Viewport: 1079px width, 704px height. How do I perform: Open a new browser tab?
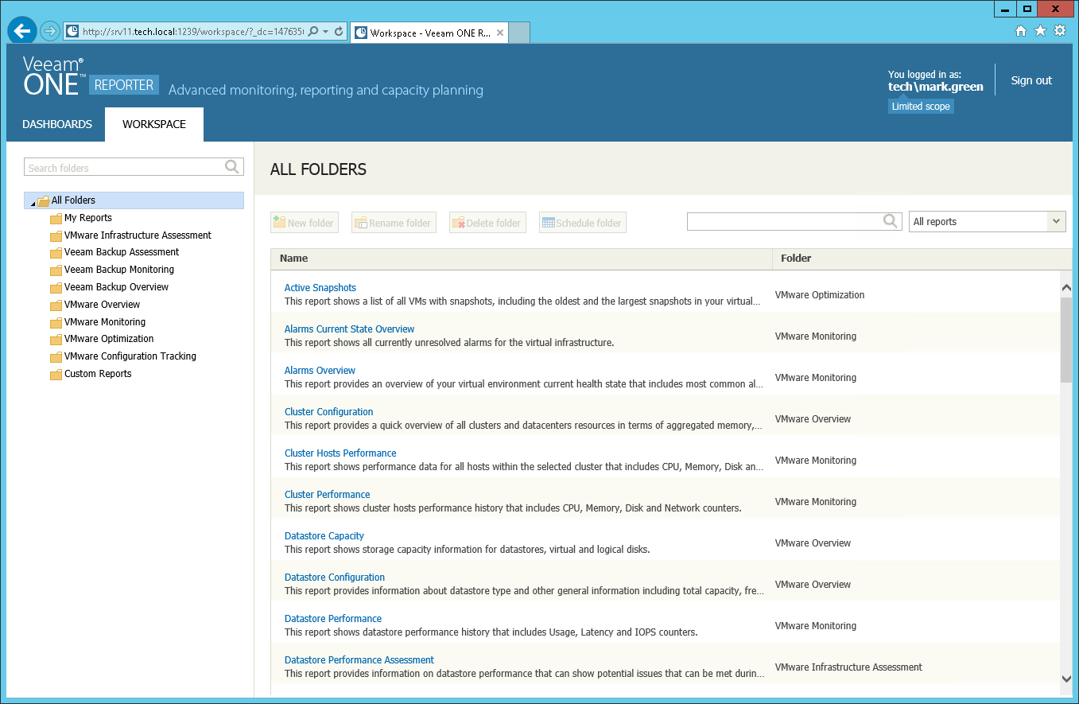point(519,33)
